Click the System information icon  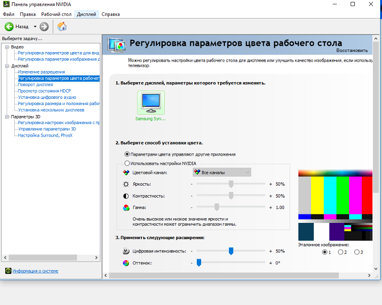(x=8, y=271)
